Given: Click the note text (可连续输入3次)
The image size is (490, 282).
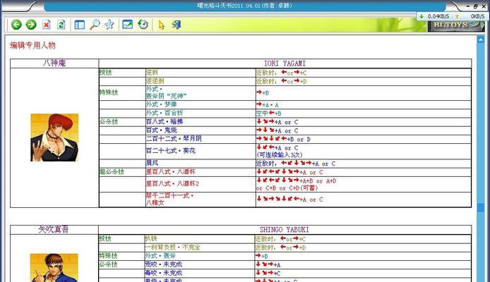Looking at the screenshot, I should [x=280, y=154].
